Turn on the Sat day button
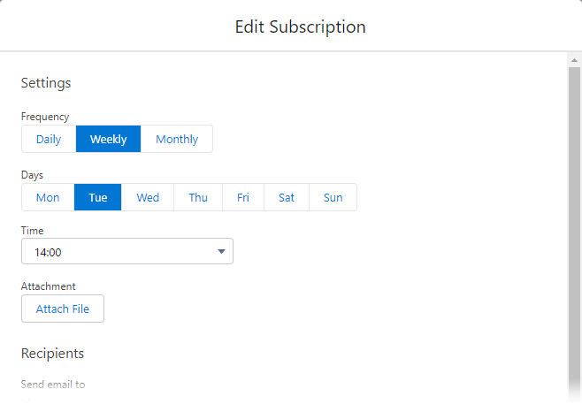The width and height of the screenshot is (582, 404). [x=287, y=197]
